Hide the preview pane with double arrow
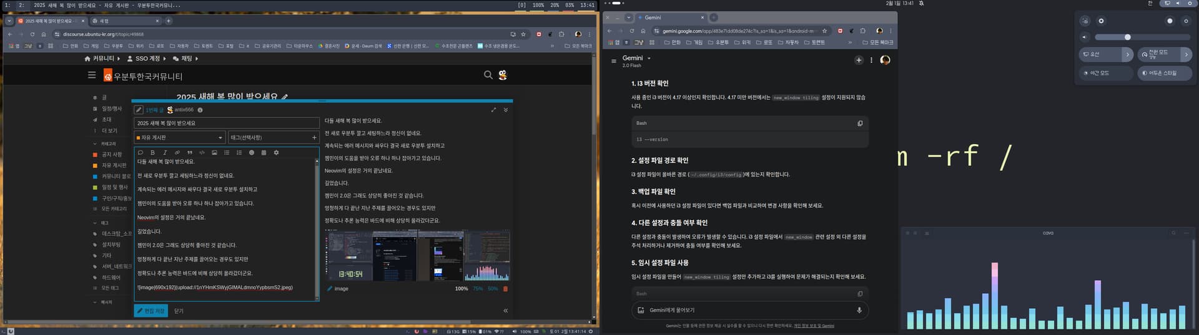Screen dimensions: 1199x335 pyautogui.click(x=506, y=311)
